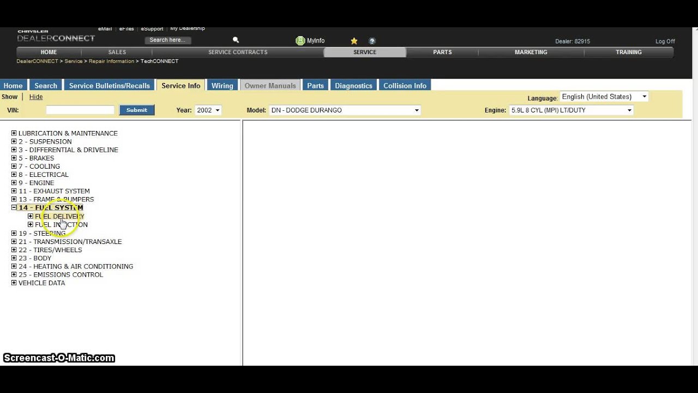The height and width of the screenshot is (393, 698).
Task: Expand the 7 - Cooling node
Action: click(x=14, y=166)
